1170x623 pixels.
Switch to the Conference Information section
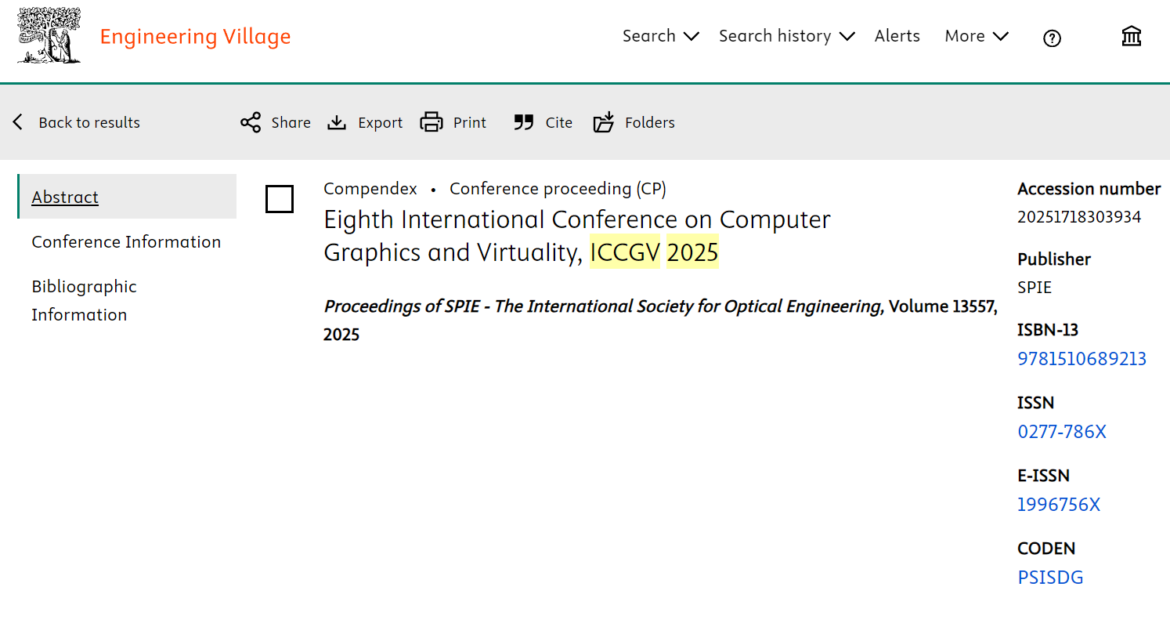click(x=126, y=241)
